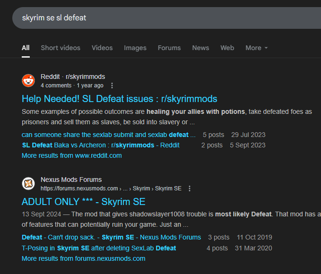
Task: Open three-dot menu beside Skyrim SE breadcrumb
Action: click(x=190, y=188)
